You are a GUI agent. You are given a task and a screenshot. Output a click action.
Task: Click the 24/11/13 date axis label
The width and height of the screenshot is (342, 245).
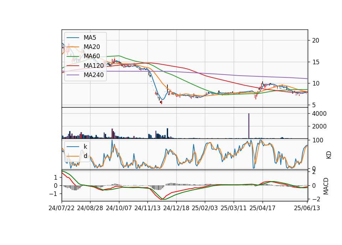tap(147, 208)
